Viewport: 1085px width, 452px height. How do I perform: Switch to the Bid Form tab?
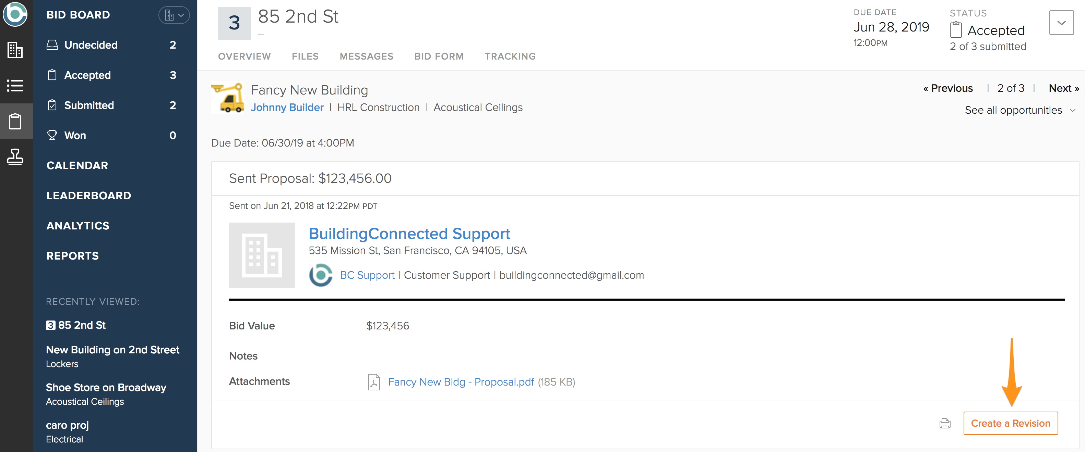(x=439, y=56)
